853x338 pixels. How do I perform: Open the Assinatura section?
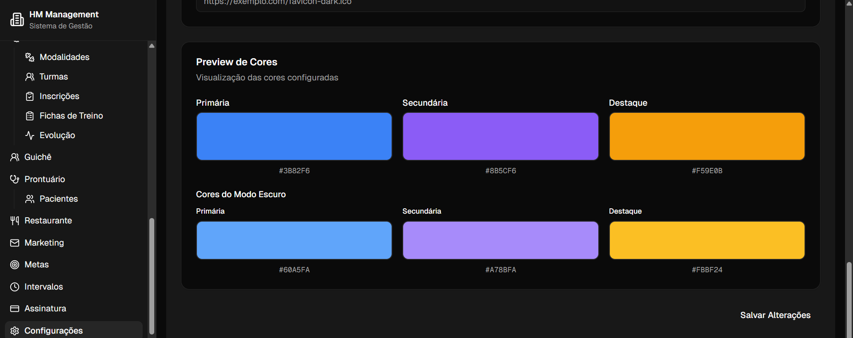click(x=45, y=309)
